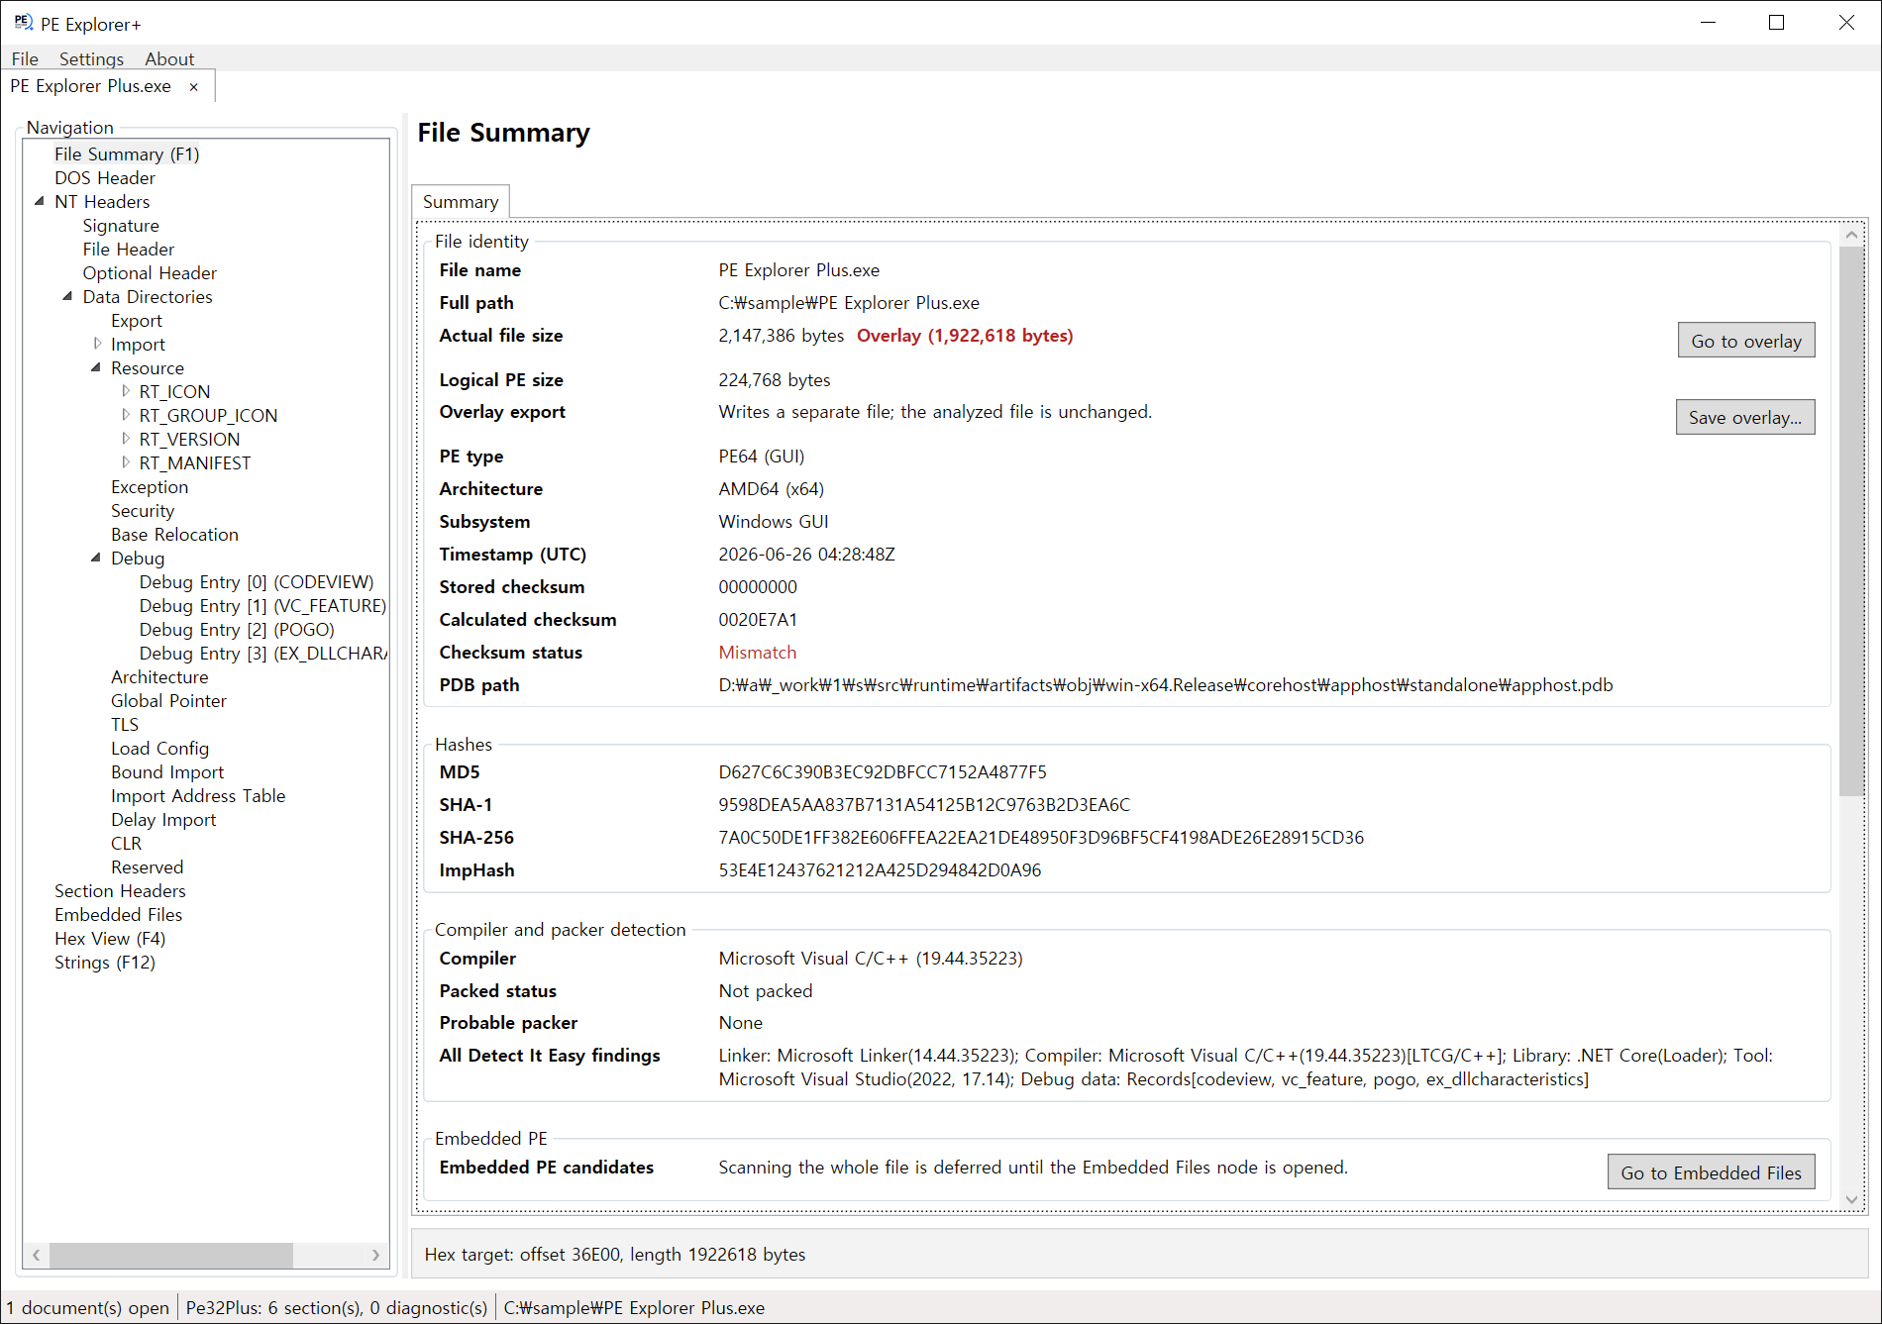Open the Optional Header node

point(150,273)
